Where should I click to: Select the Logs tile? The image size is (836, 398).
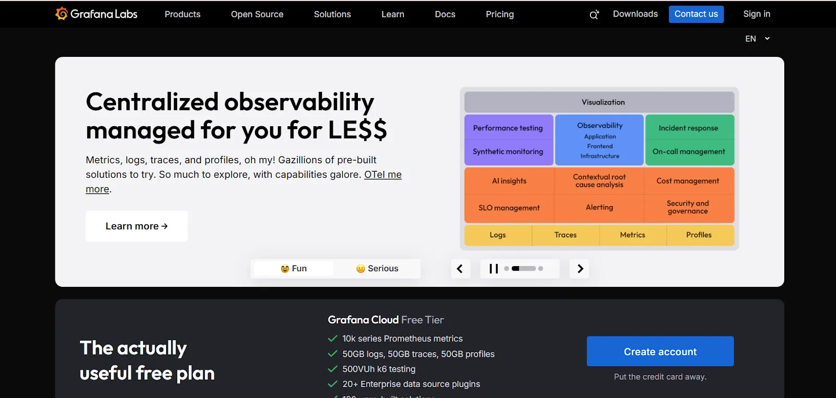[x=498, y=235]
